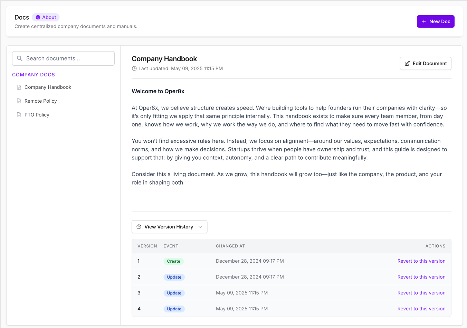Focus the Search documents field

pyautogui.click(x=63, y=58)
